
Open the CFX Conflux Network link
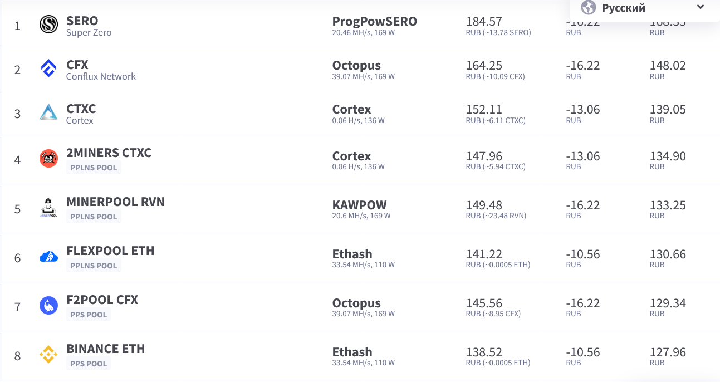pos(77,65)
